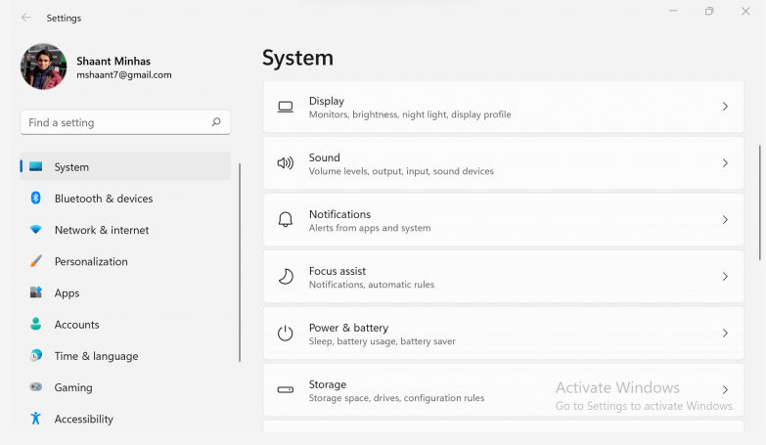Click the main panel vertical scrollbar
Screen dimensions: 766x445
tap(760, 202)
